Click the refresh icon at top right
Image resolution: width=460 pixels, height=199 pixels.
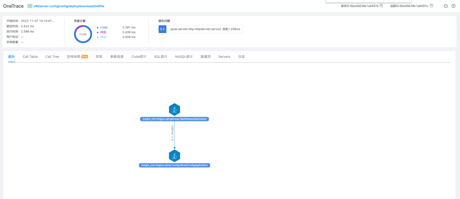click(x=446, y=6)
